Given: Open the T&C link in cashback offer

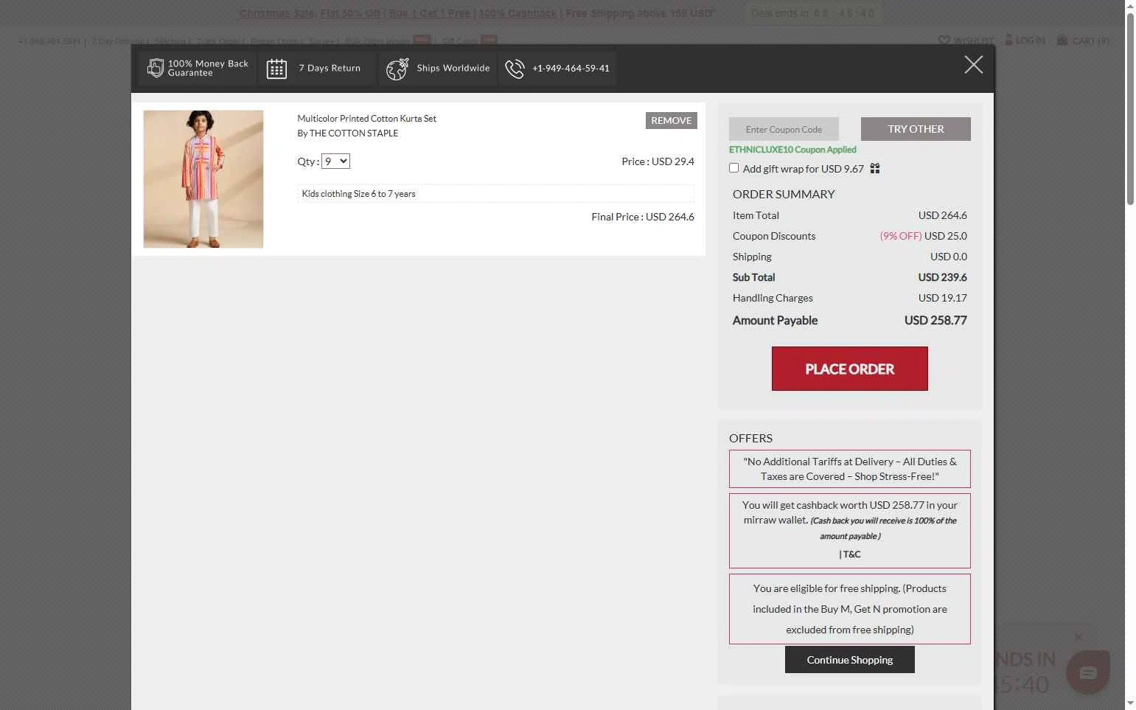Looking at the screenshot, I should click(x=851, y=554).
